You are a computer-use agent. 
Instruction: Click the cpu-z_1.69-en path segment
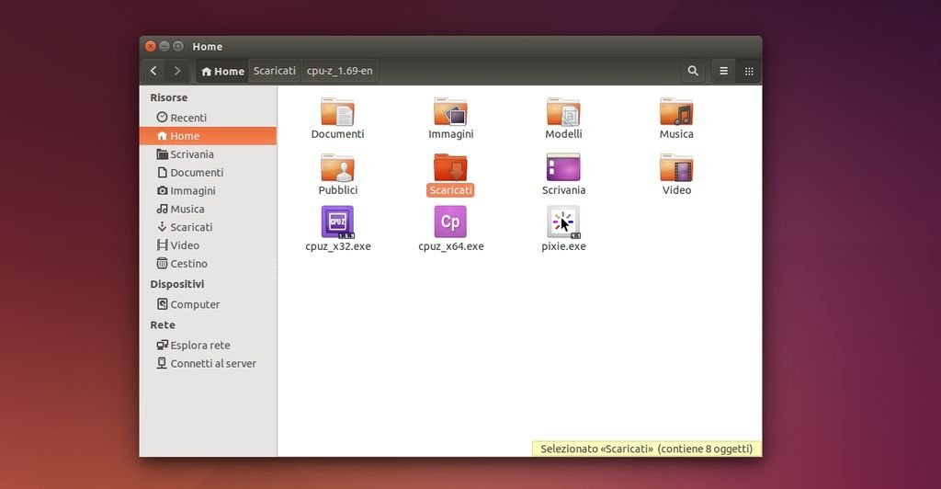(x=340, y=71)
